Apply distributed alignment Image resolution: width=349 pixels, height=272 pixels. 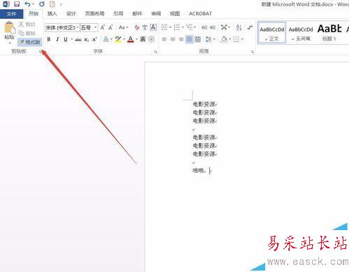[x=198, y=39]
